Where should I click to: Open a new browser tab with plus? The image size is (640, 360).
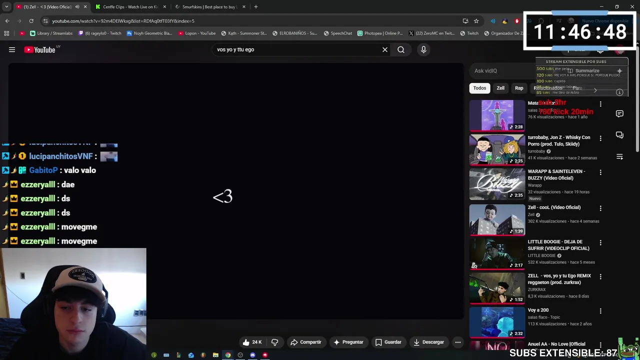[x=255, y=7]
